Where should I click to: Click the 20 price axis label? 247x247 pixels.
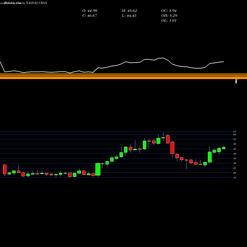(235, 173)
